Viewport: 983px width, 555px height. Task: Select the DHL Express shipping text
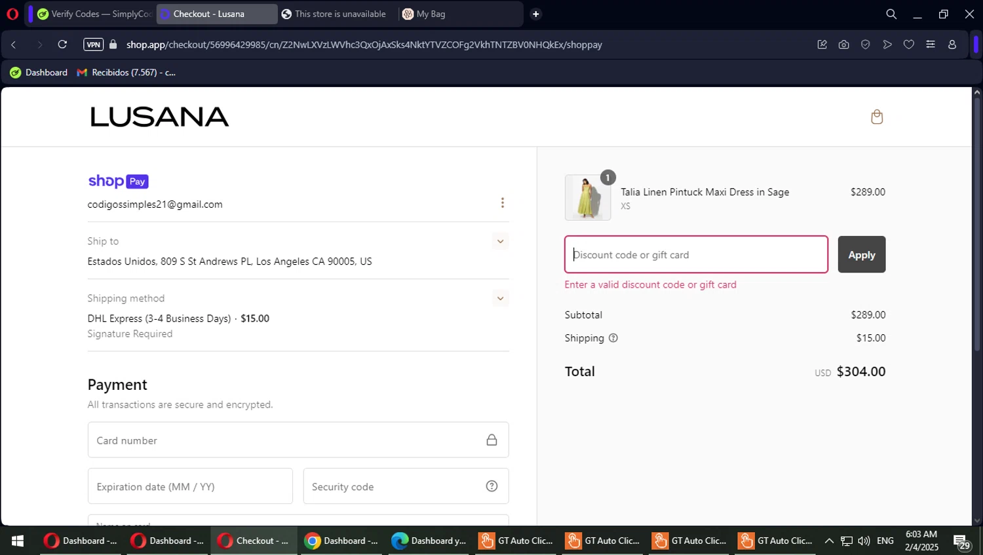click(178, 318)
